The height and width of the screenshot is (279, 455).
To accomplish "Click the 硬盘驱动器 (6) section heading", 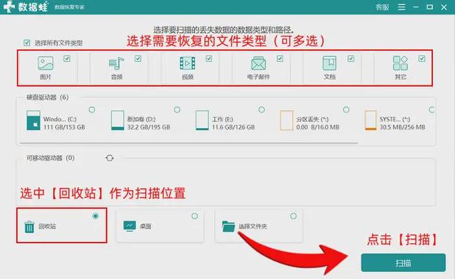I will pos(48,97).
